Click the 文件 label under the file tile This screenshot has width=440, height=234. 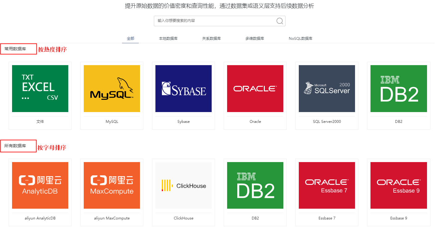pyautogui.click(x=40, y=122)
